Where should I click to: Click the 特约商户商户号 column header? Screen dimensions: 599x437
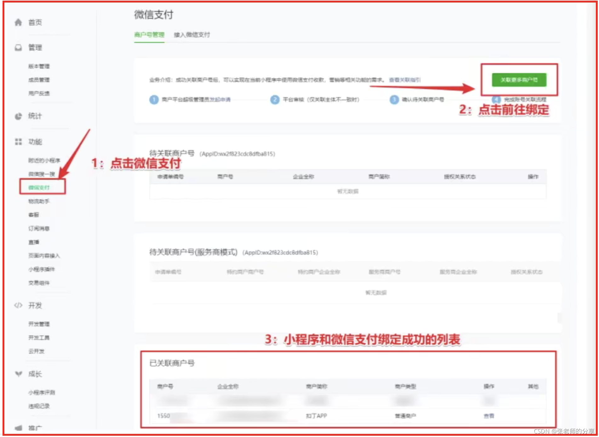click(x=245, y=272)
